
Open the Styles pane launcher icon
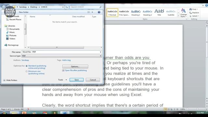[186, 19]
